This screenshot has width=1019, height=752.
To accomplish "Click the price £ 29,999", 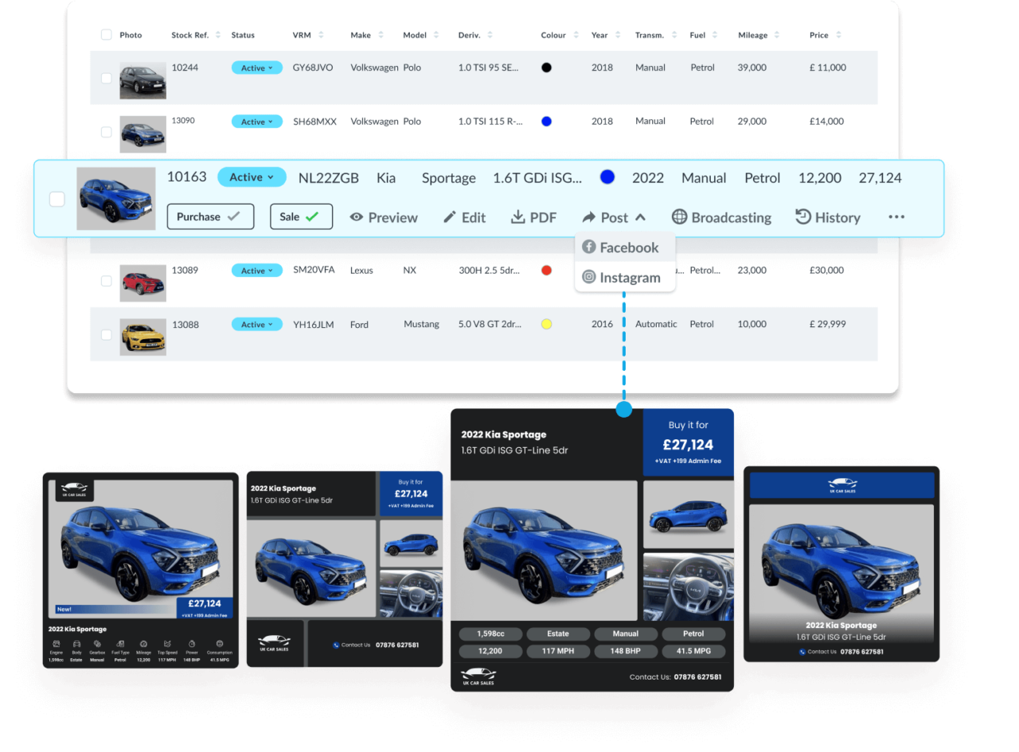I will click(828, 324).
